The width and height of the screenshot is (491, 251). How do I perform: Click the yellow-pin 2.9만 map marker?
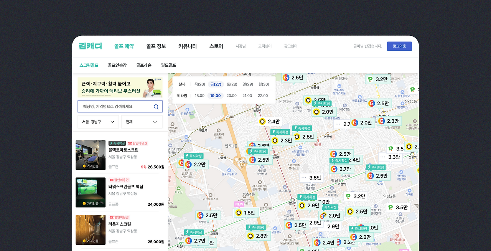click(x=310, y=205)
